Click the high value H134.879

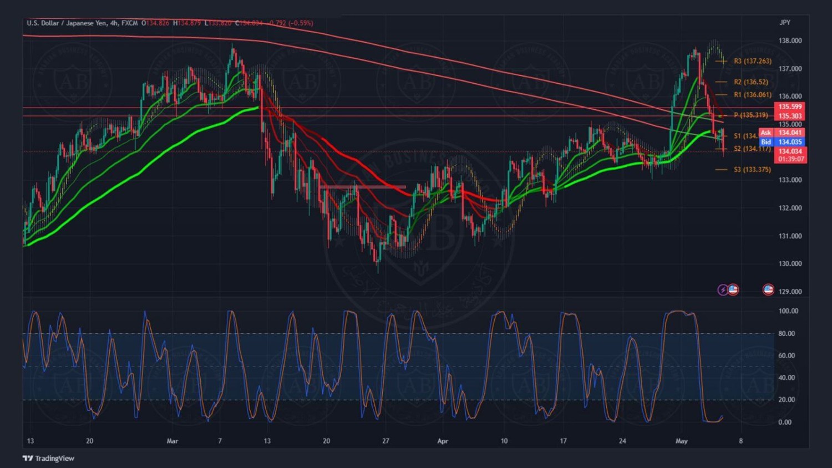187,23
